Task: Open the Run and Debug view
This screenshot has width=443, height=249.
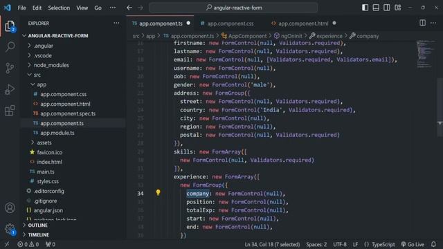Action: point(10,89)
